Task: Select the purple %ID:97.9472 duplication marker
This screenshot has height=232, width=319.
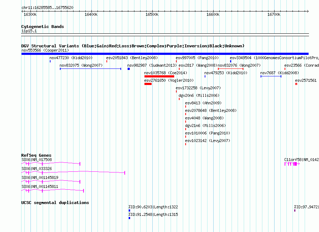Action: coord(295,210)
